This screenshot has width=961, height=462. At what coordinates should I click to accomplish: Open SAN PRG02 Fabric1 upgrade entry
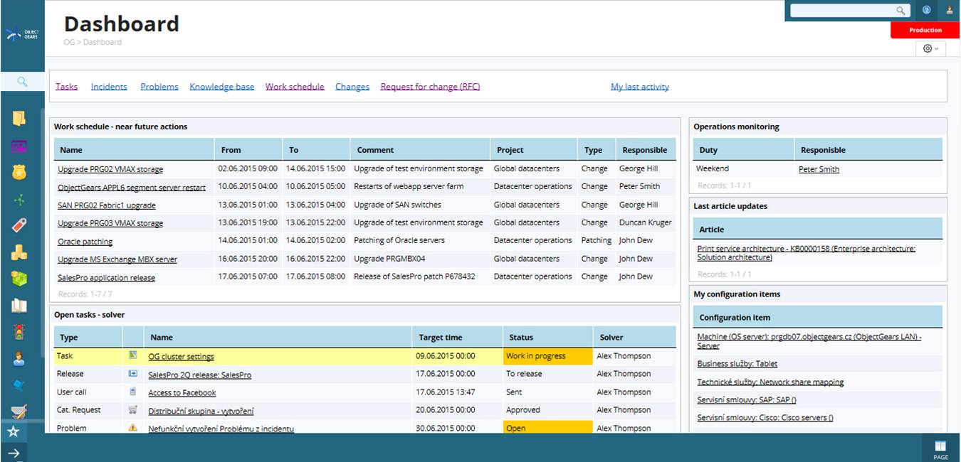pos(107,205)
